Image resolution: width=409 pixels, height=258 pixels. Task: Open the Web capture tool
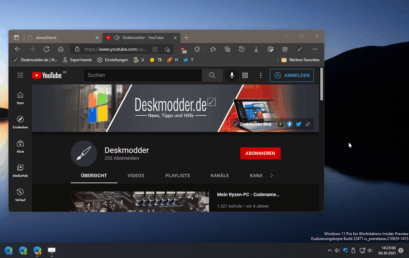[271, 49]
